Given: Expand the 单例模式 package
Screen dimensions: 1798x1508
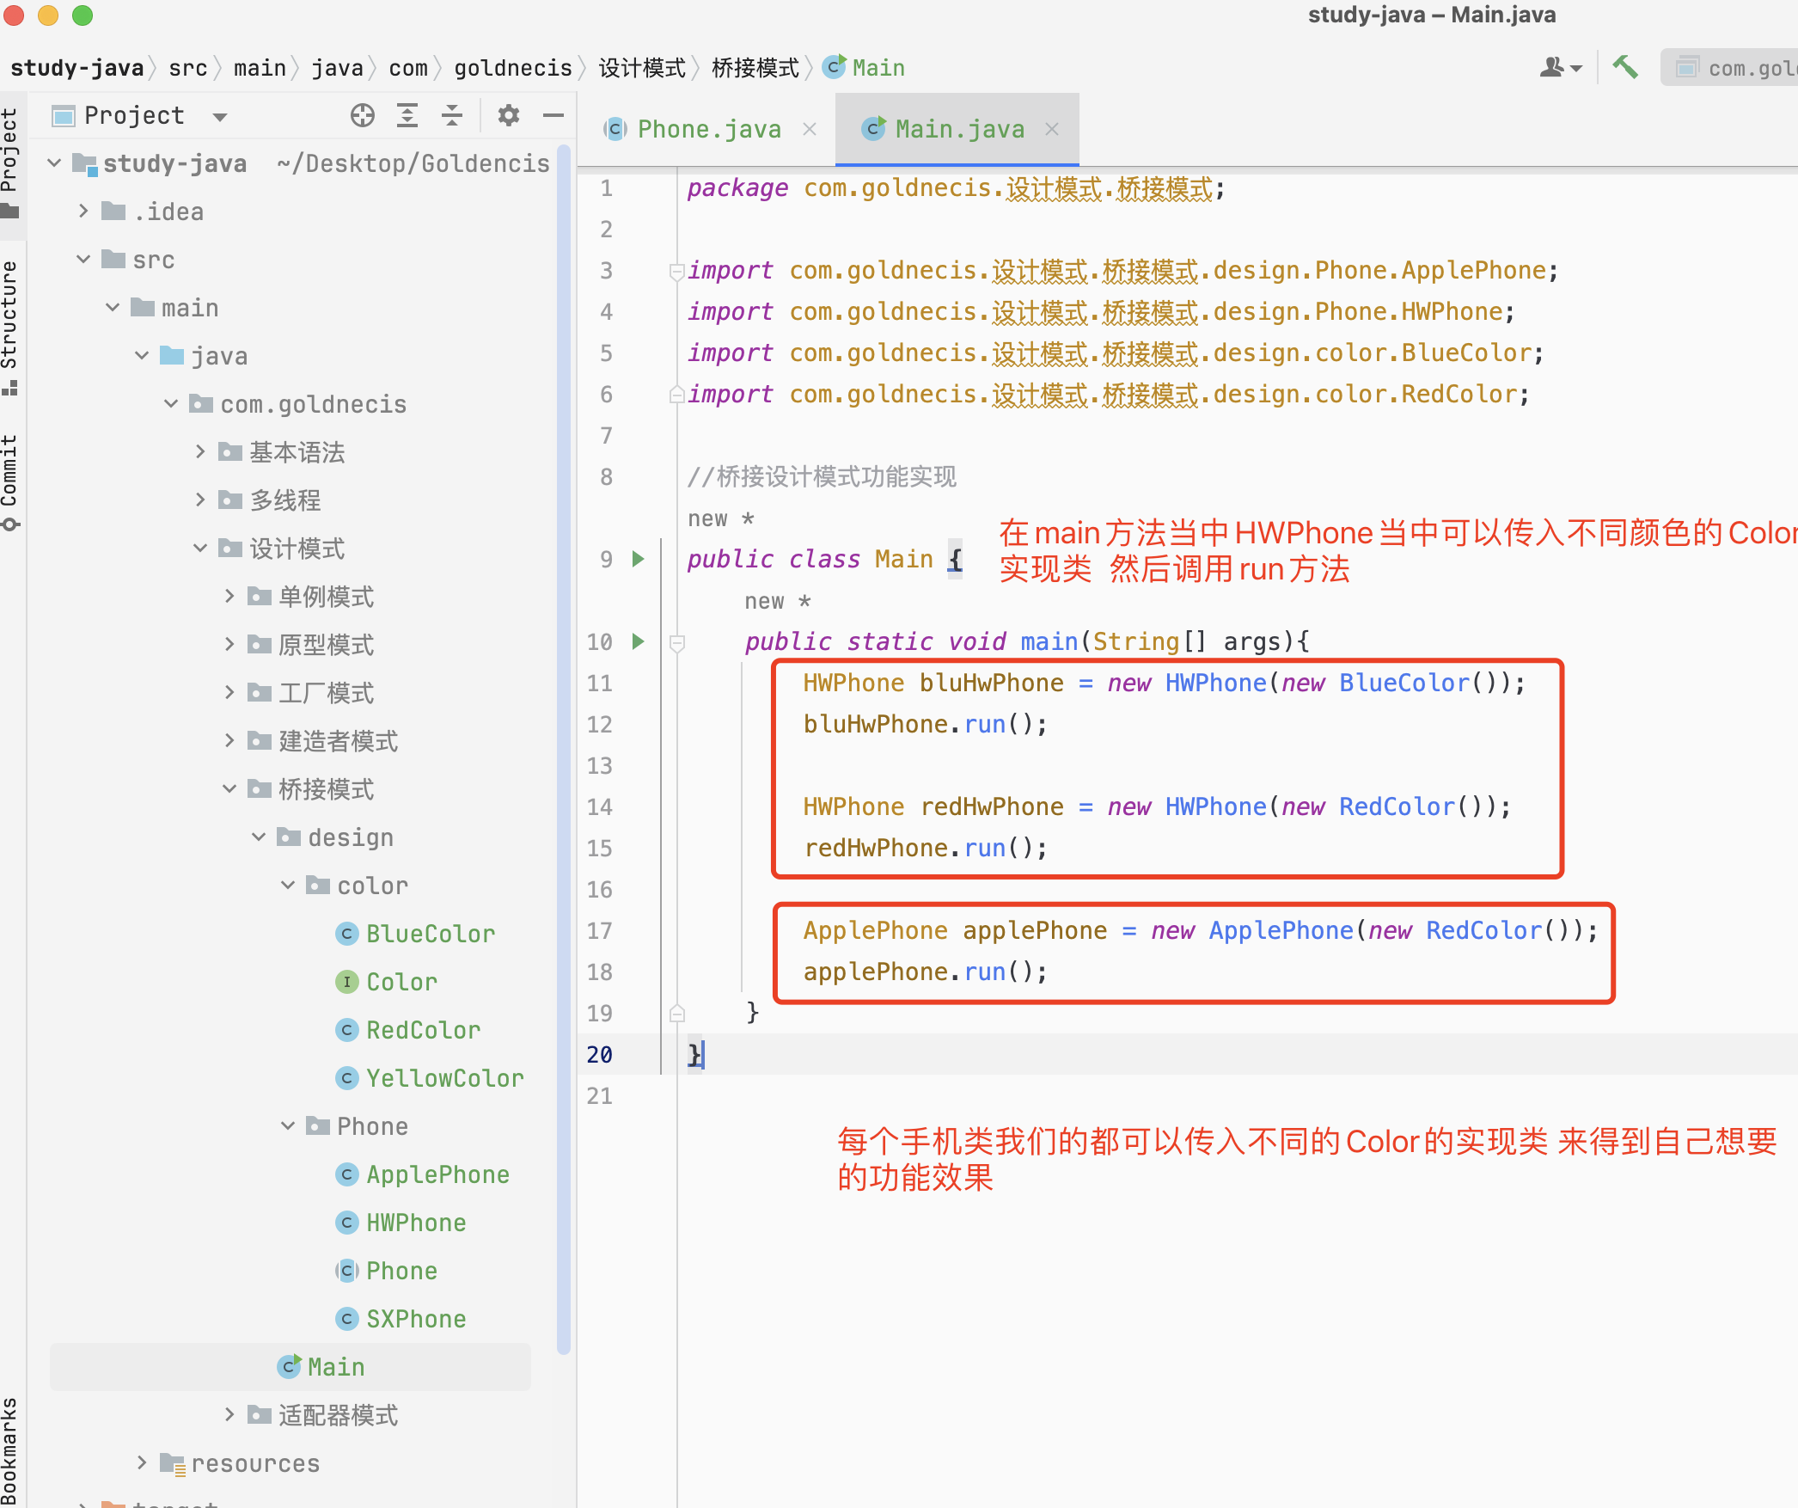Looking at the screenshot, I should coord(229,596).
